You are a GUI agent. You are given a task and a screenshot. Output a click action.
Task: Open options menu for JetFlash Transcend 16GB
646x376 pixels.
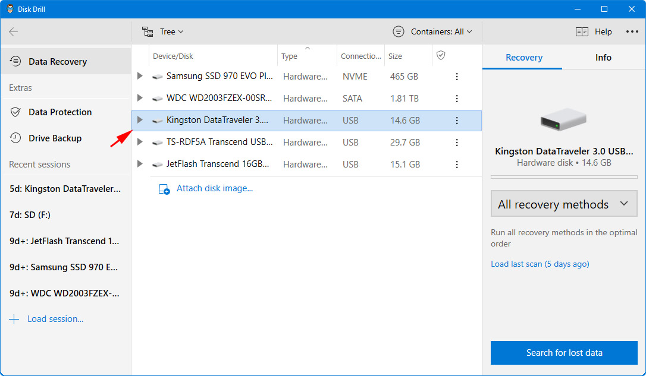457,165
